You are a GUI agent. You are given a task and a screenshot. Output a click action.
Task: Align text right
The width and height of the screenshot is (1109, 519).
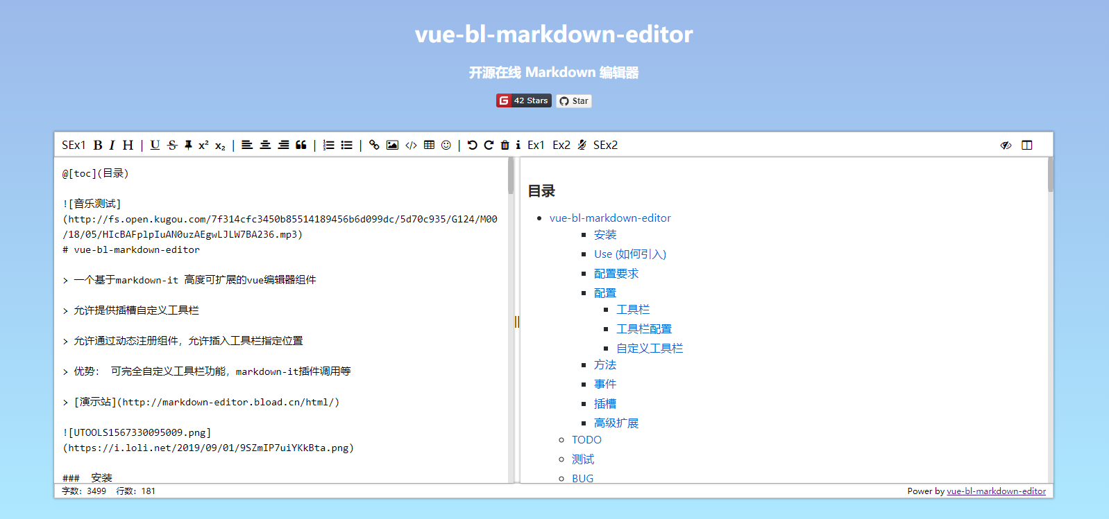(x=283, y=145)
